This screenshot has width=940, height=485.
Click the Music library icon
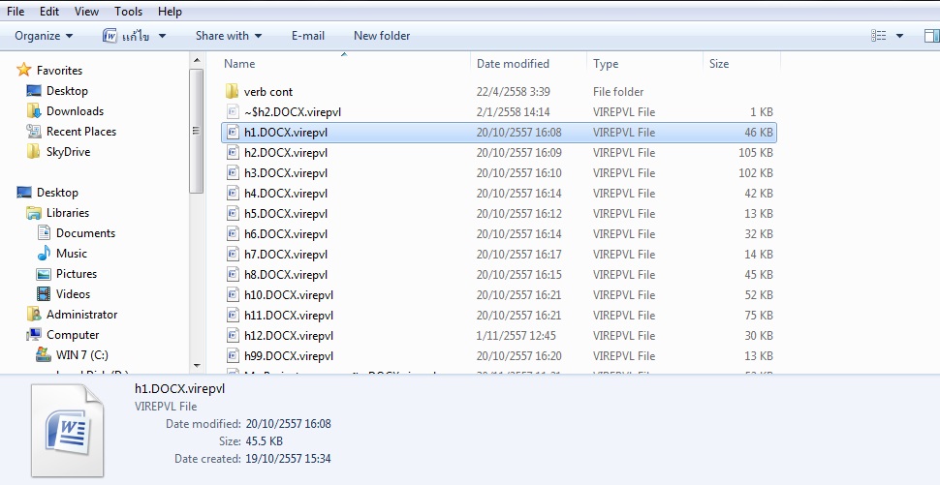(x=44, y=254)
